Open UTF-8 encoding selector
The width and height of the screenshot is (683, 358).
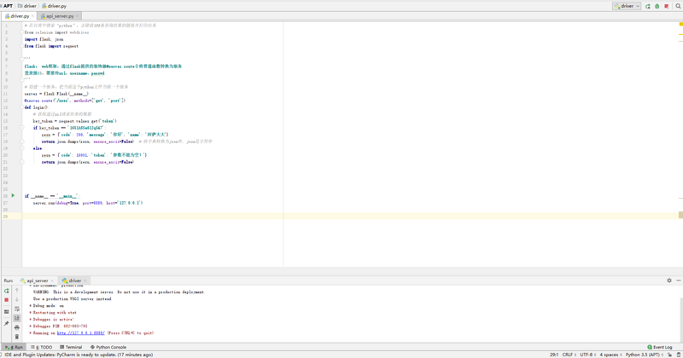click(588, 355)
